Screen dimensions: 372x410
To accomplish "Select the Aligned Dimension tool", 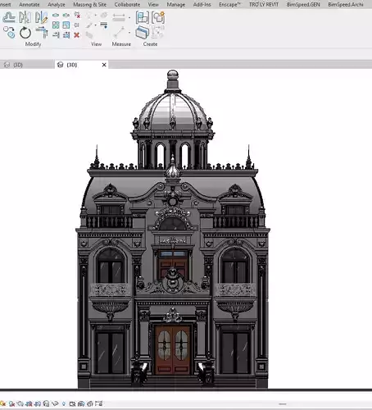I will click(118, 17).
